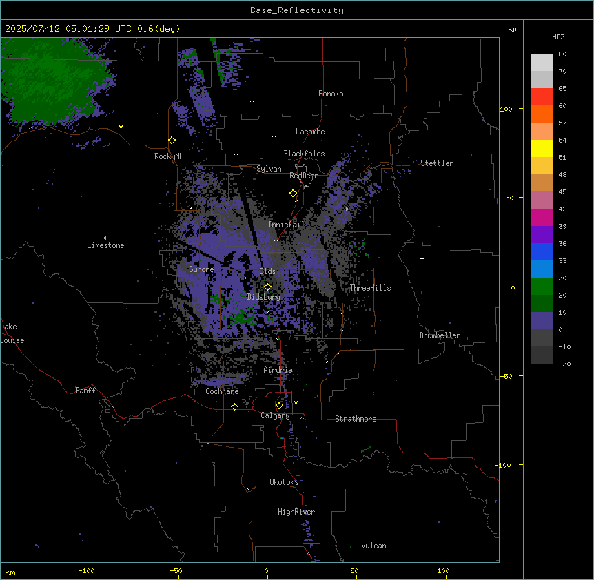
Task: Click the green 30 dBZ legend swatch
Action: (x=542, y=287)
